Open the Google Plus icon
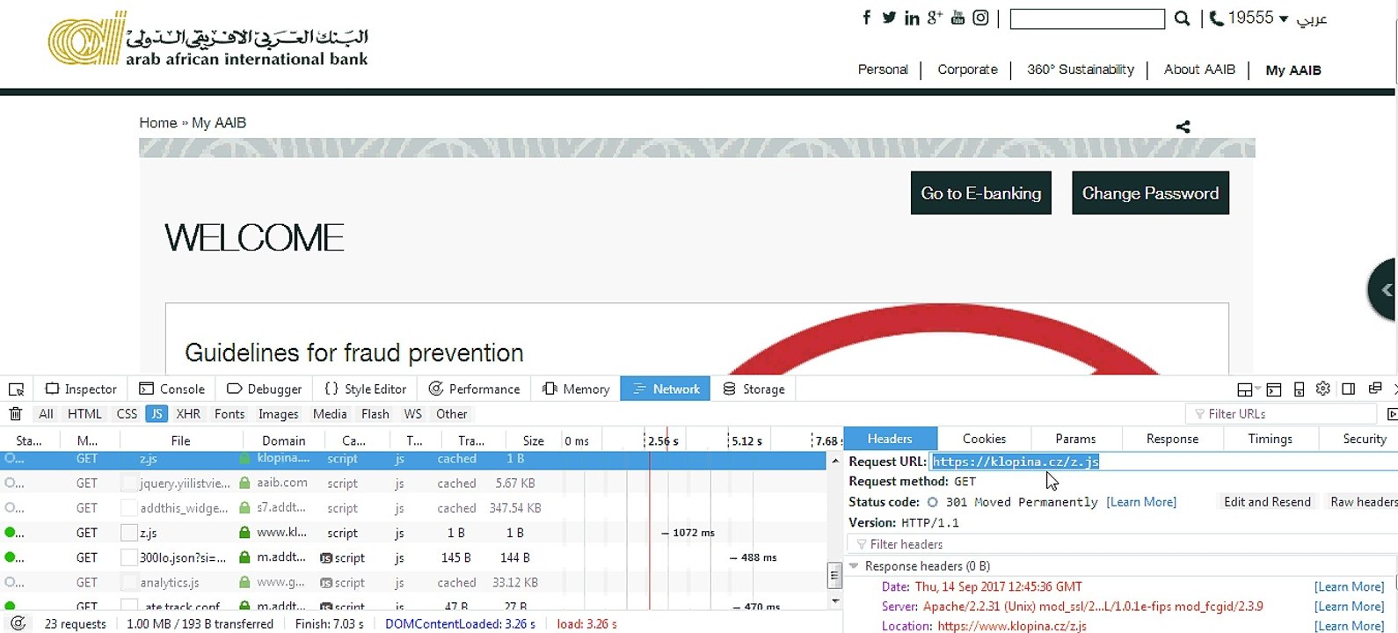The height and width of the screenshot is (633, 1398). click(x=935, y=17)
